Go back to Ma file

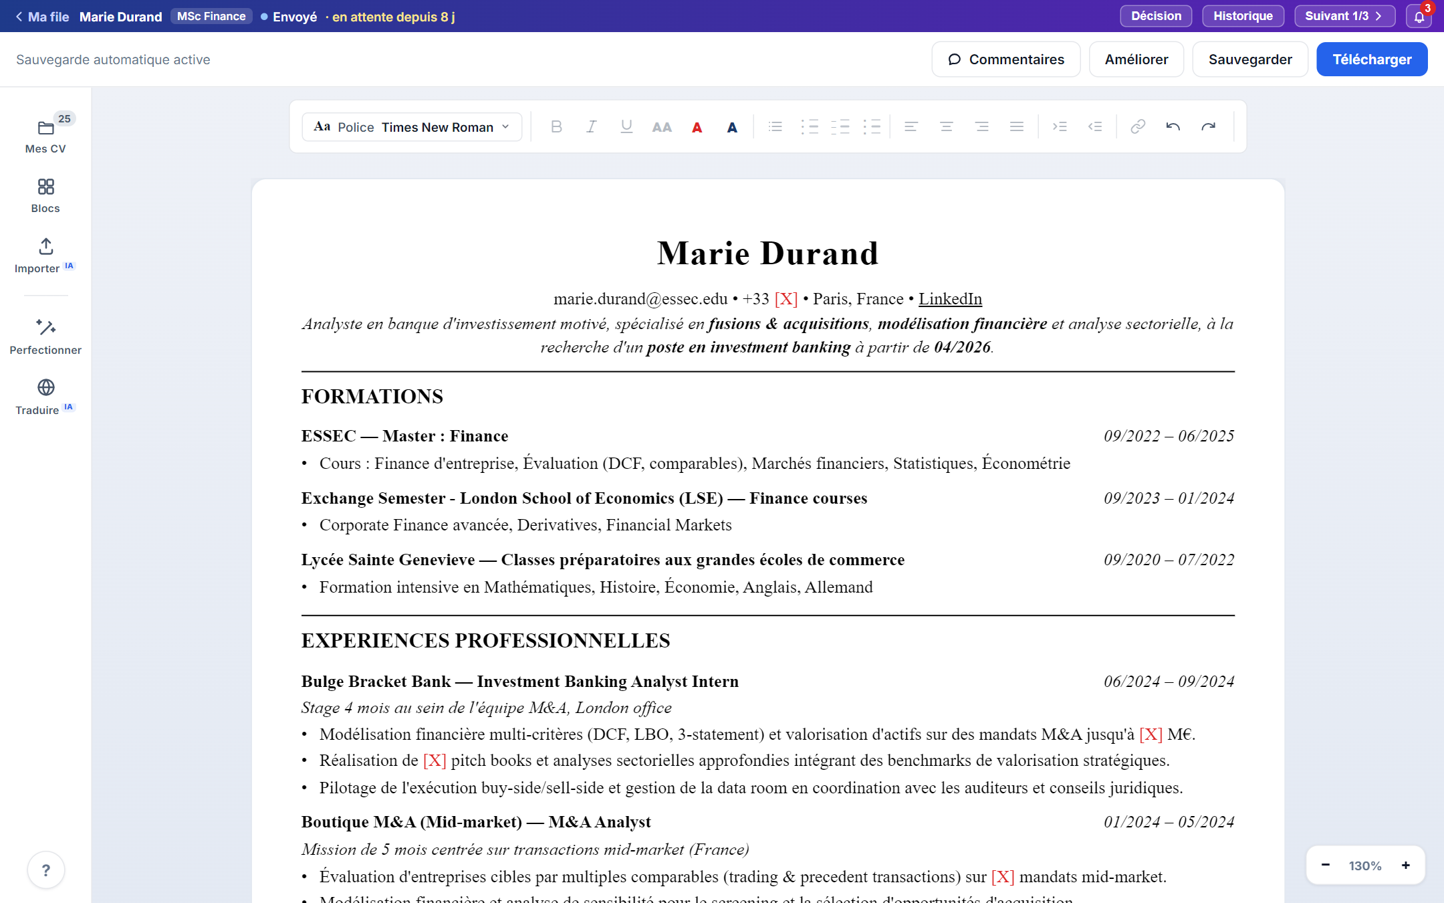tap(42, 17)
